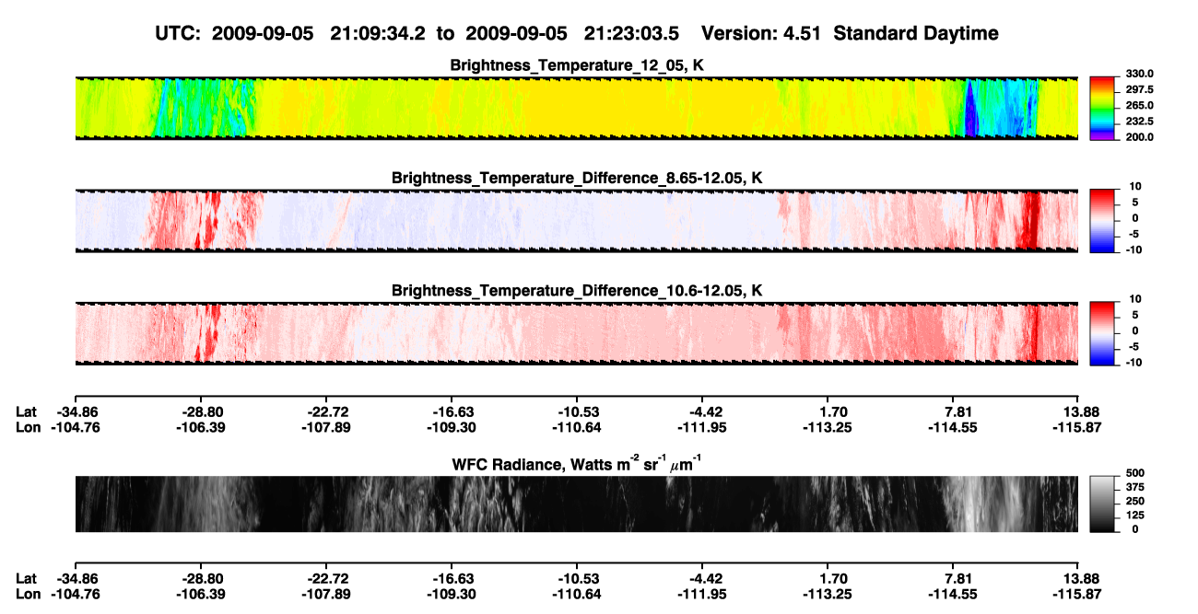1198x614 pixels.
Task: Click the 'Brightness_Temperature_12_05, K' panel title
Action: [x=577, y=65]
